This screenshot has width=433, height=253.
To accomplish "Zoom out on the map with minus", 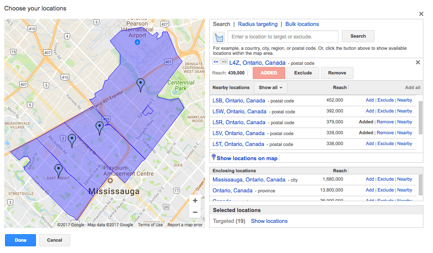I will point(195,212).
